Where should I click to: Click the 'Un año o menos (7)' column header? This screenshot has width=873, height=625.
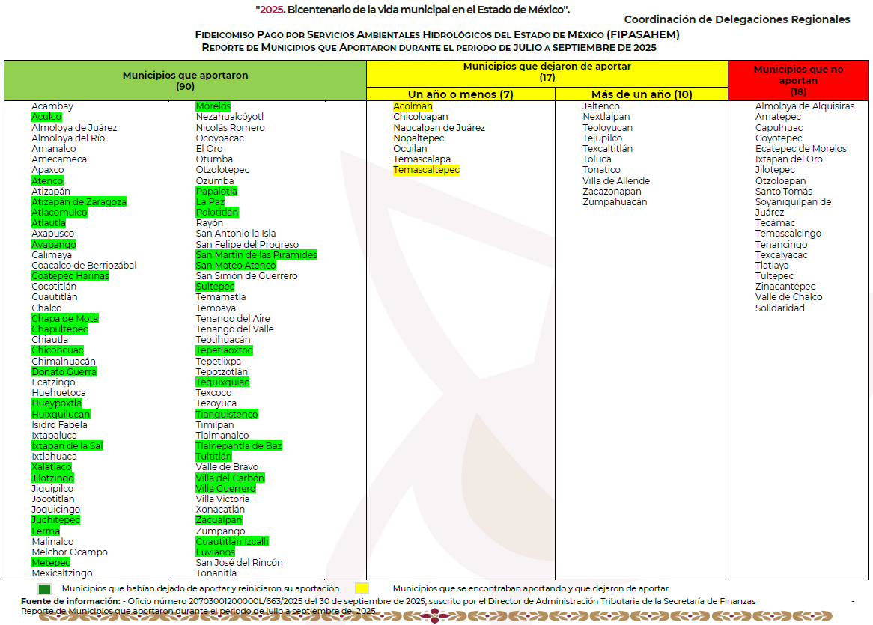[460, 94]
